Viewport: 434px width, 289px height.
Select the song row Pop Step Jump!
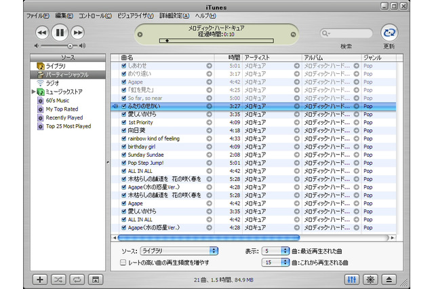tap(253, 163)
